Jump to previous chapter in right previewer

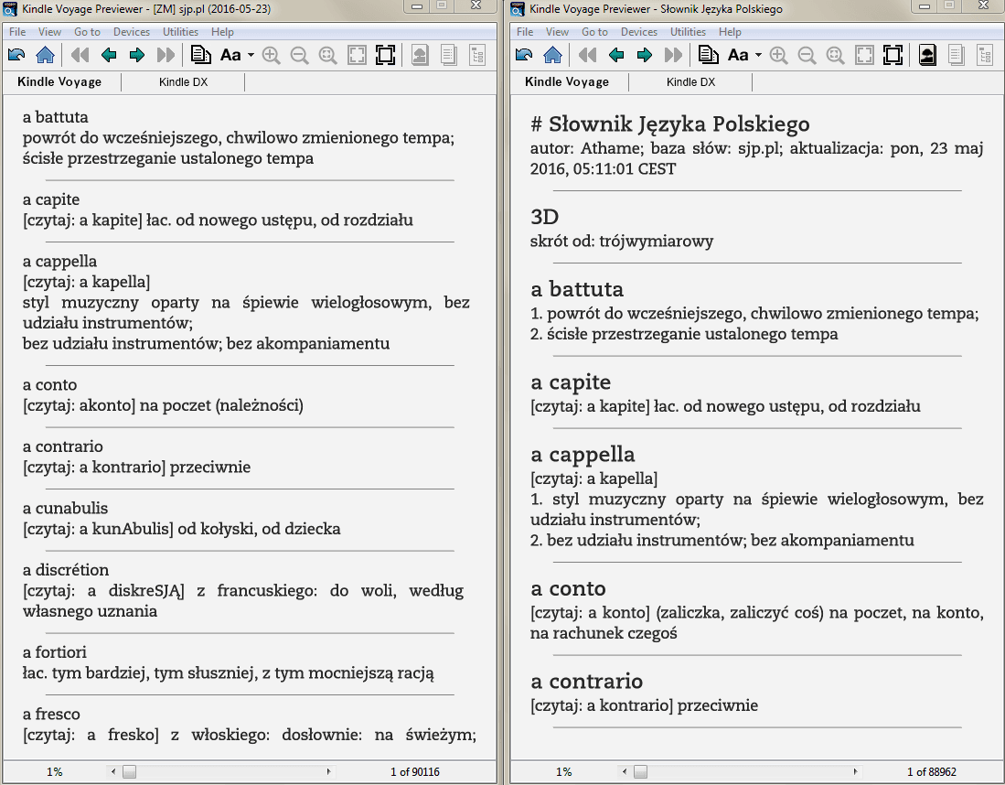pyautogui.click(x=587, y=55)
